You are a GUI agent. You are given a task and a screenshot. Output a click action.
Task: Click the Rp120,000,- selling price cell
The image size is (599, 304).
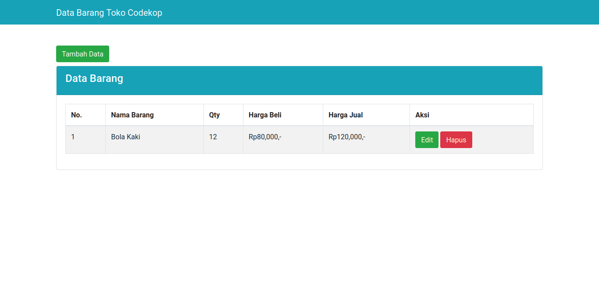click(x=347, y=137)
